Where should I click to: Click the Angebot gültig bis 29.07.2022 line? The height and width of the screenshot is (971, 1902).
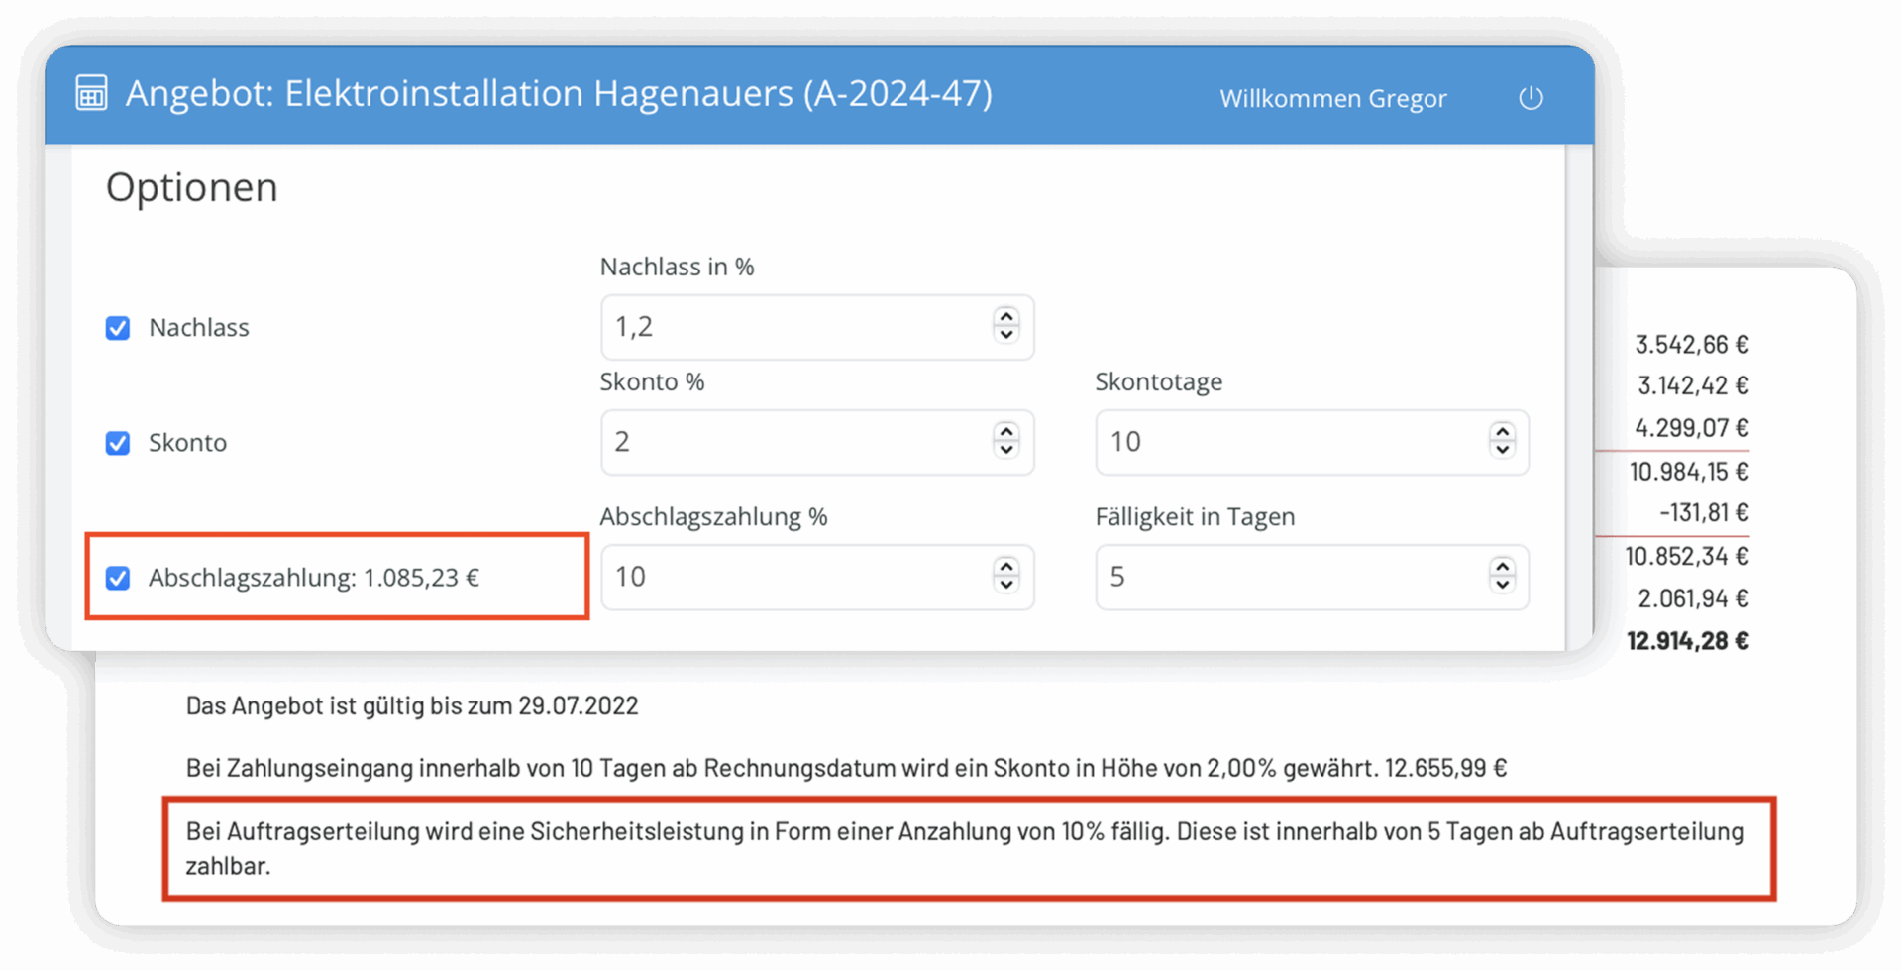coord(412,705)
